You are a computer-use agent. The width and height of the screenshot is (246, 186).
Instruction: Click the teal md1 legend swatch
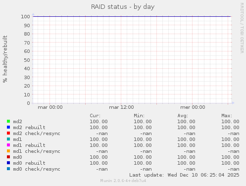coord(8,139)
